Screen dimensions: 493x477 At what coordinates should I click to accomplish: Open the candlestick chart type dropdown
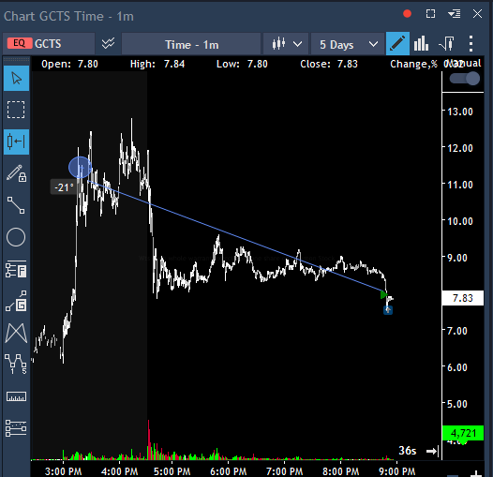coord(286,44)
